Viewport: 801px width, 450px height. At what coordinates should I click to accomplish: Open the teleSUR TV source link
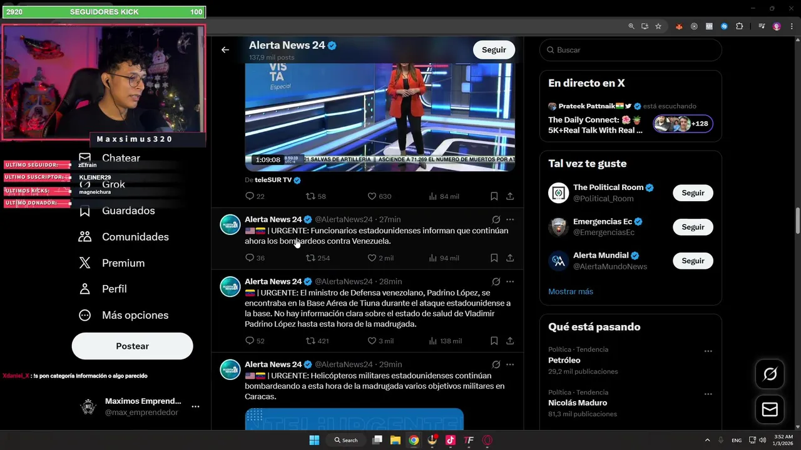[x=273, y=180]
